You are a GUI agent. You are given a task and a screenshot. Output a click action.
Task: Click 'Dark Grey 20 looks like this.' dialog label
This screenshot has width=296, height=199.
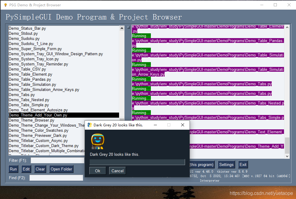[115, 154]
